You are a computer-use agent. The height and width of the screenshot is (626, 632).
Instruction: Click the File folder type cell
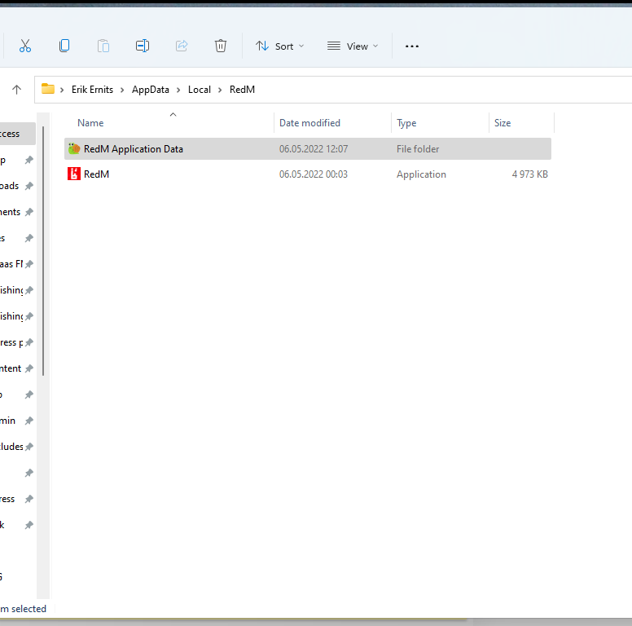tap(418, 149)
